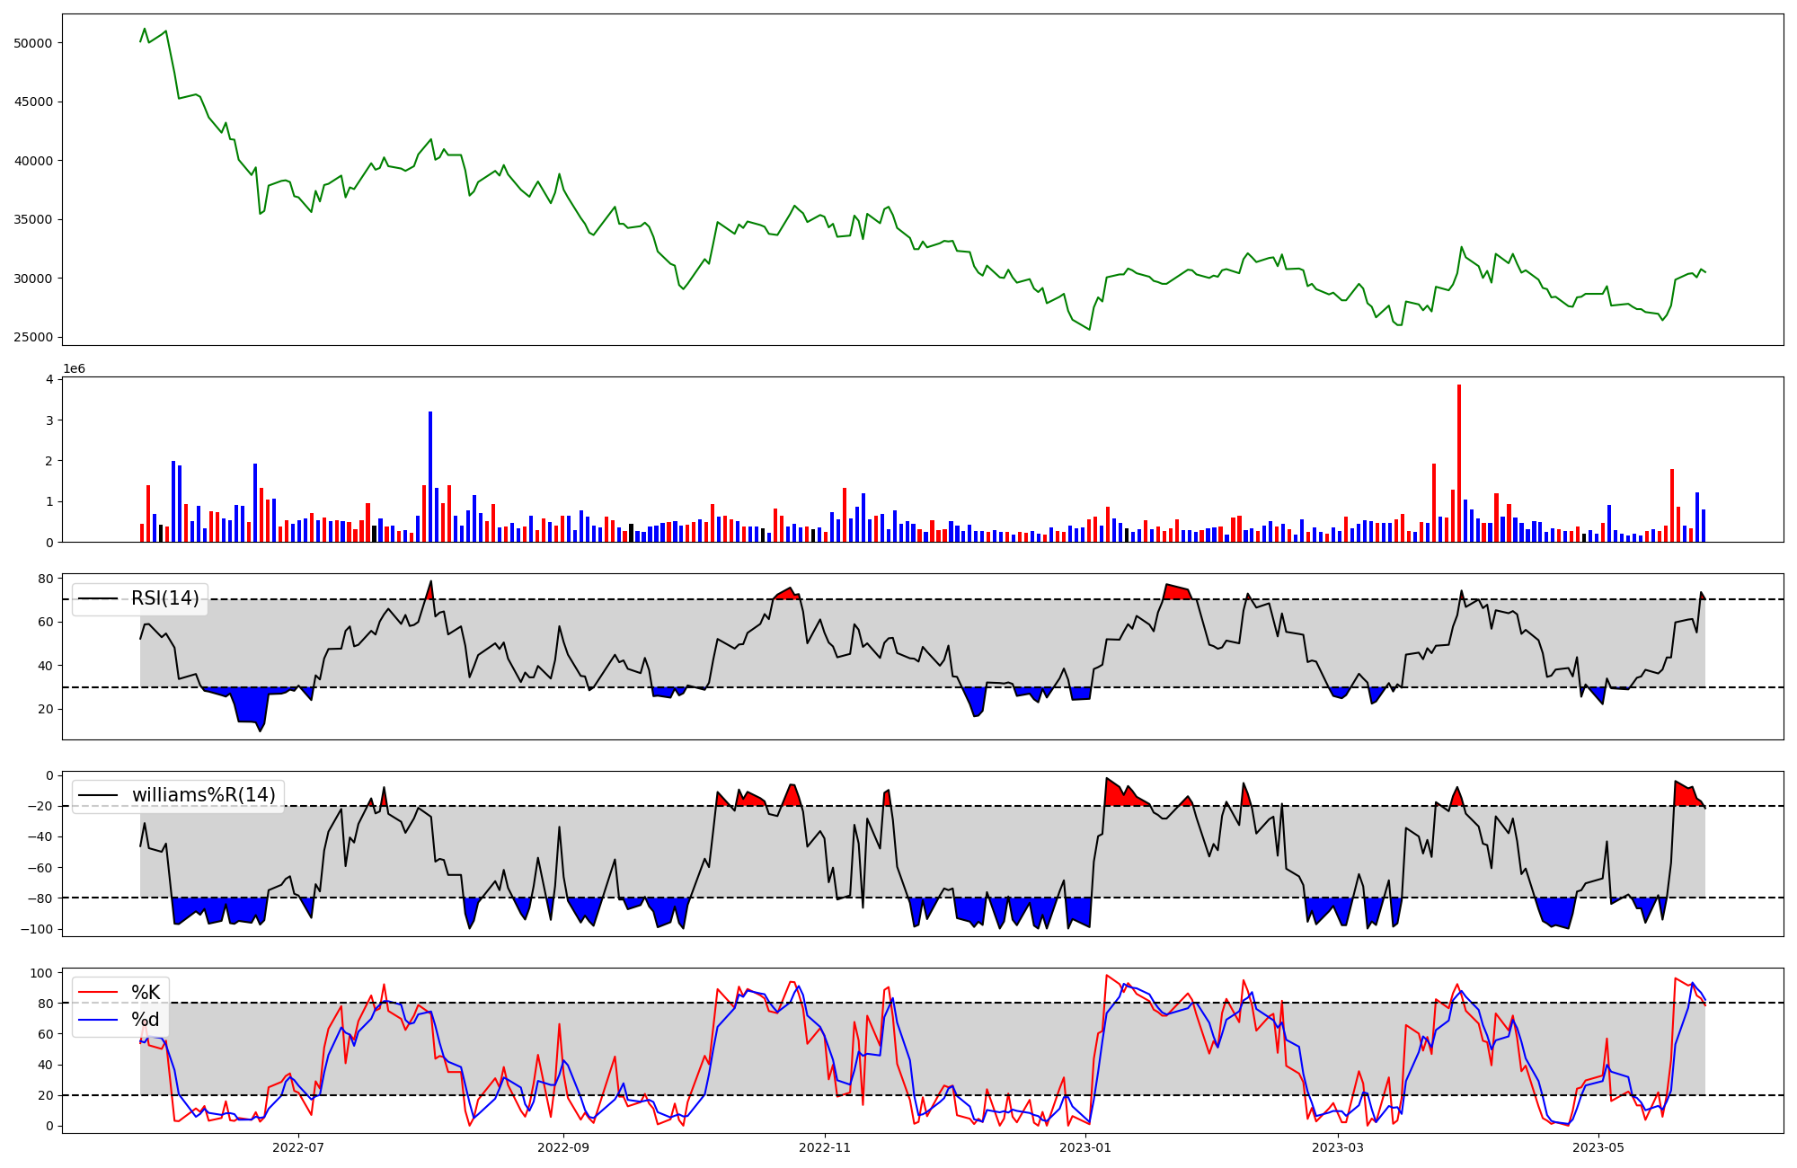Click the 2023-03 x-axis date label

(1338, 1147)
